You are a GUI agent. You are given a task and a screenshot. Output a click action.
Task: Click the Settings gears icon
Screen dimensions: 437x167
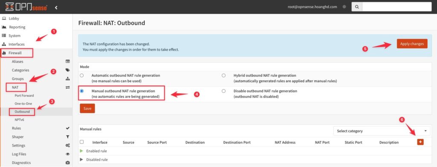click(x=67, y=146)
